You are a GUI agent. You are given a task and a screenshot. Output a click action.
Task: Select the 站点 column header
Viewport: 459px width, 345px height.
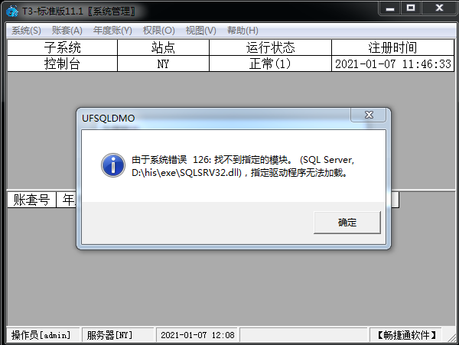coord(164,47)
